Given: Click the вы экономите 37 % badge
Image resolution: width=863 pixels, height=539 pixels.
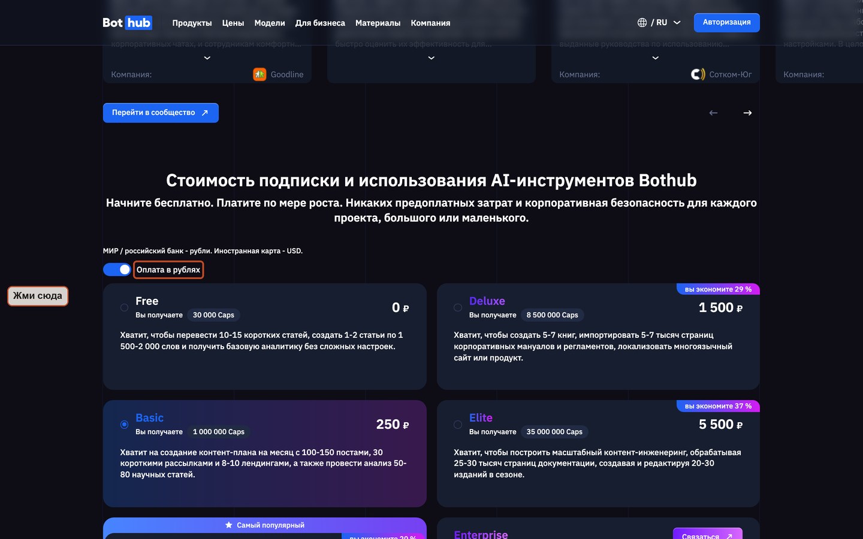Looking at the screenshot, I should (x=718, y=406).
